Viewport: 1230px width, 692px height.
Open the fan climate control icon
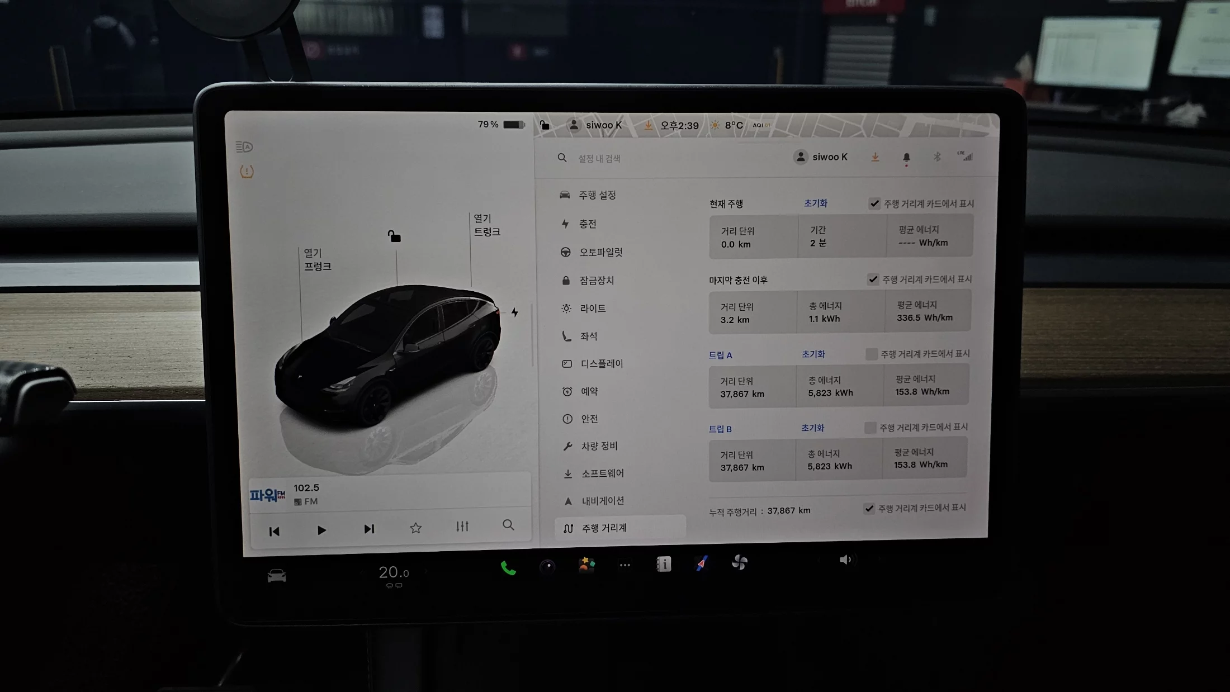pyautogui.click(x=740, y=562)
